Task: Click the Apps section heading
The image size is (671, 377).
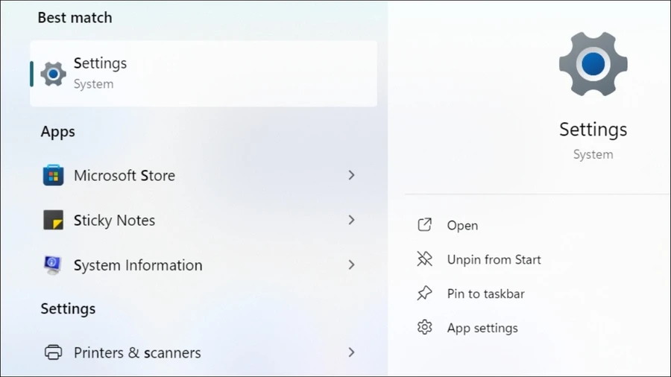Action: tap(57, 132)
